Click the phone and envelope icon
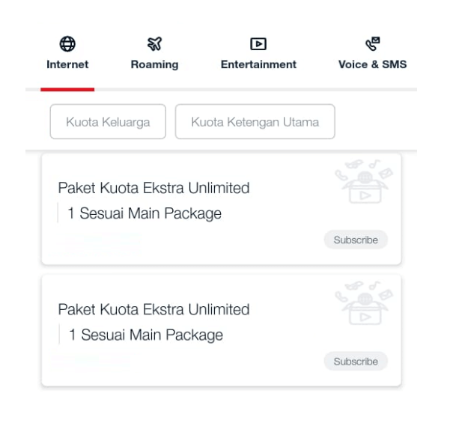This screenshot has width=471, height=426. pos(372,44)
